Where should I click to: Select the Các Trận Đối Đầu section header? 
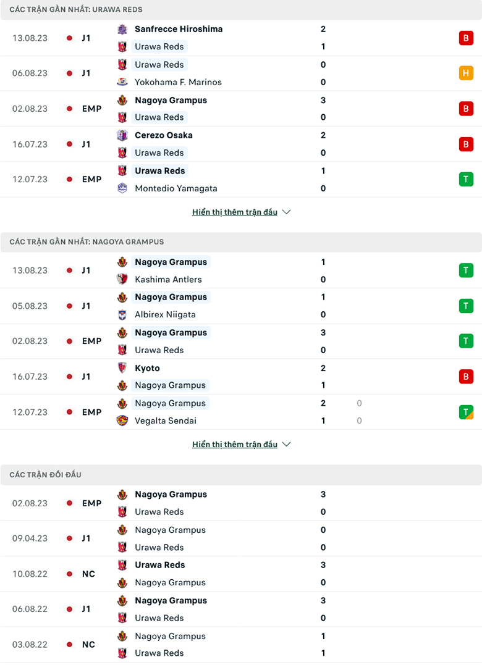click(x=46, y=475)
